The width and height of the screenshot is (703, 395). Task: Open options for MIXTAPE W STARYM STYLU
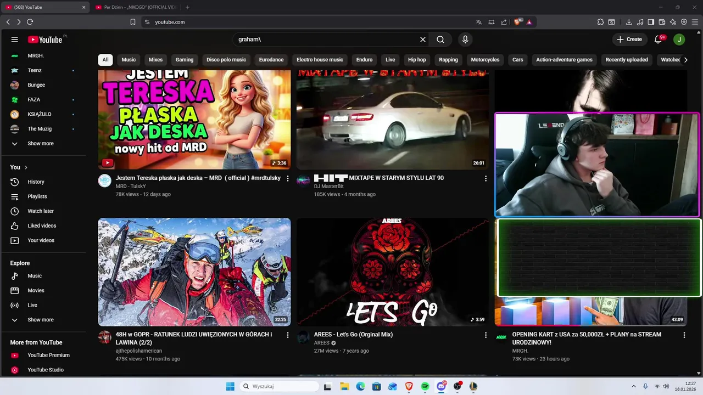[486, 178]
